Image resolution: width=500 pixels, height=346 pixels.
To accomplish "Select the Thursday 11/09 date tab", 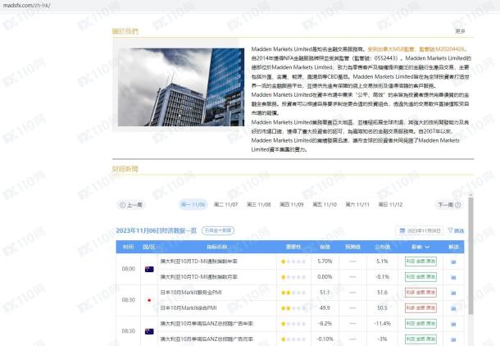I will (292, 204).
